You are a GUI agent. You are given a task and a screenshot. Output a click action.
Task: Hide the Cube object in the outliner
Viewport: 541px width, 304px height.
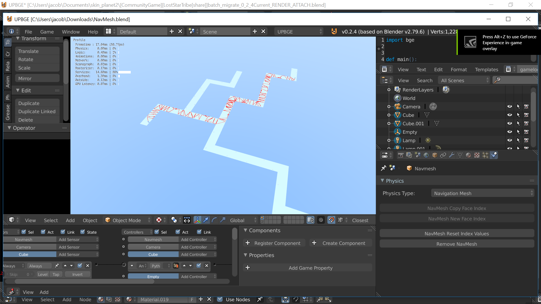click(510, 115)
